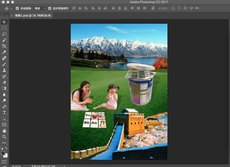Toggle the 显示变换控件 checkbox
The image size is (230, 167).
(50, 8)
